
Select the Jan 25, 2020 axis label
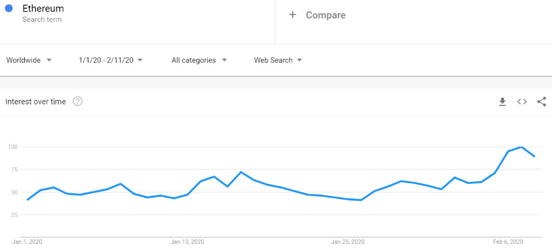pyautogui.click(x=348, y=242)
